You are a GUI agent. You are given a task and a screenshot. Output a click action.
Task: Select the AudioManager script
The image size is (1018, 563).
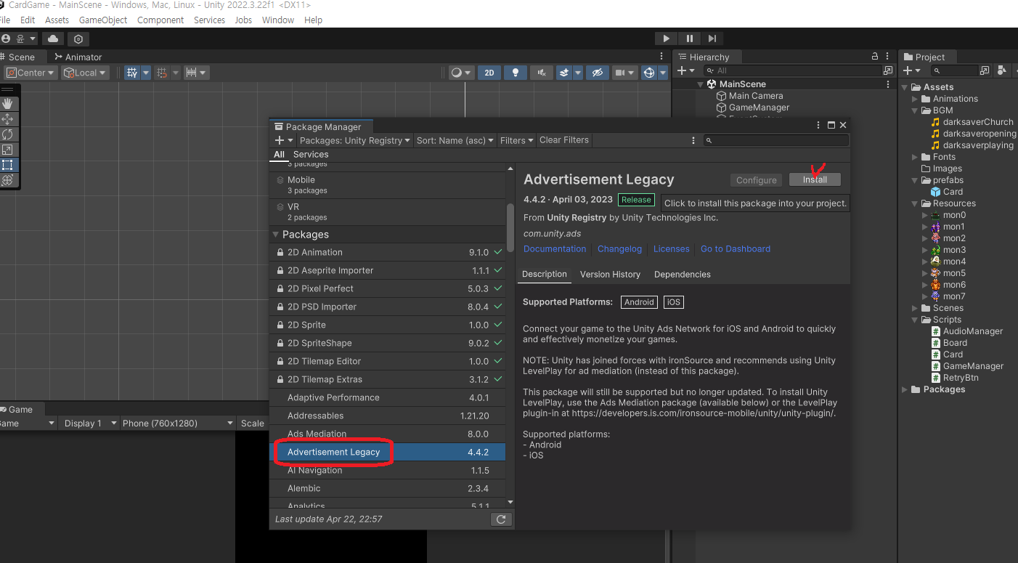tap(973, 331)
